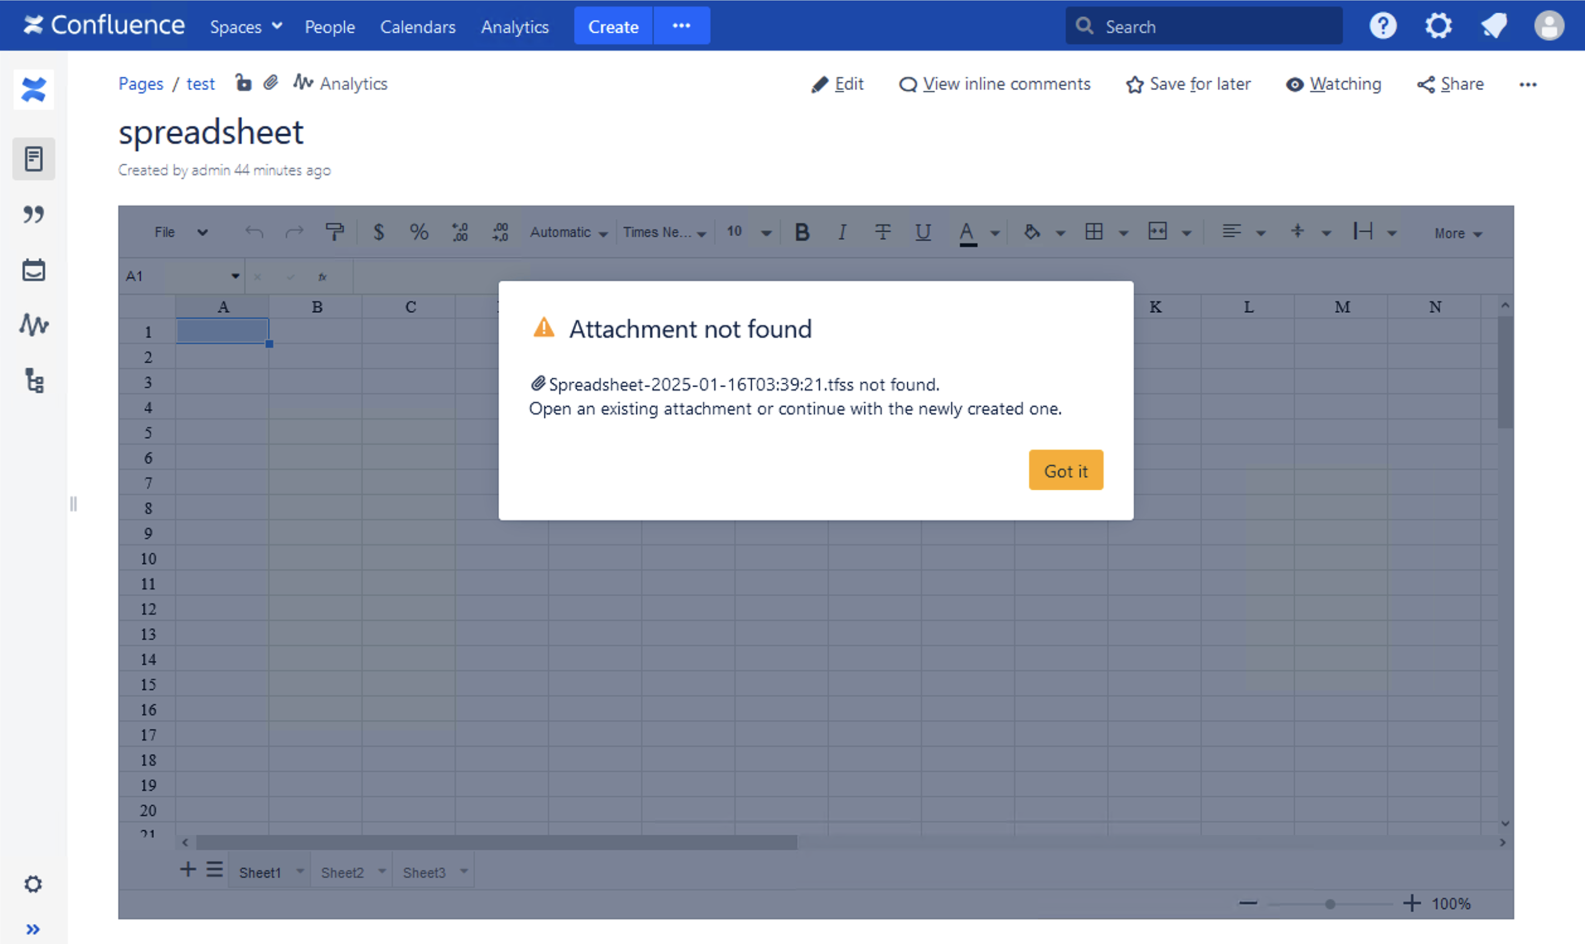Click the Edit page link
This screenshot has height=944, width=1585.
pos(837,84)
